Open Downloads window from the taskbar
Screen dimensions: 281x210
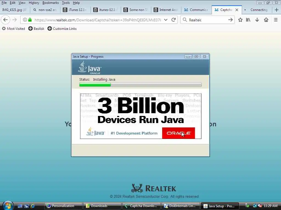point(102,206)
